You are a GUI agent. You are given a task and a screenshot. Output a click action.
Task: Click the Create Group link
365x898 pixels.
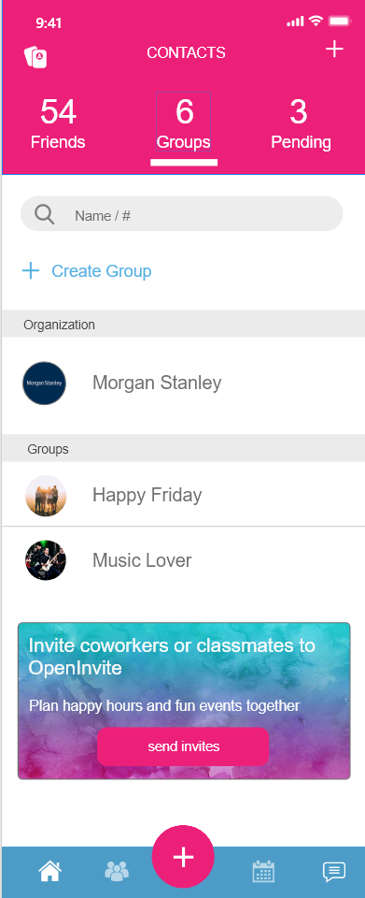point(101,271)
